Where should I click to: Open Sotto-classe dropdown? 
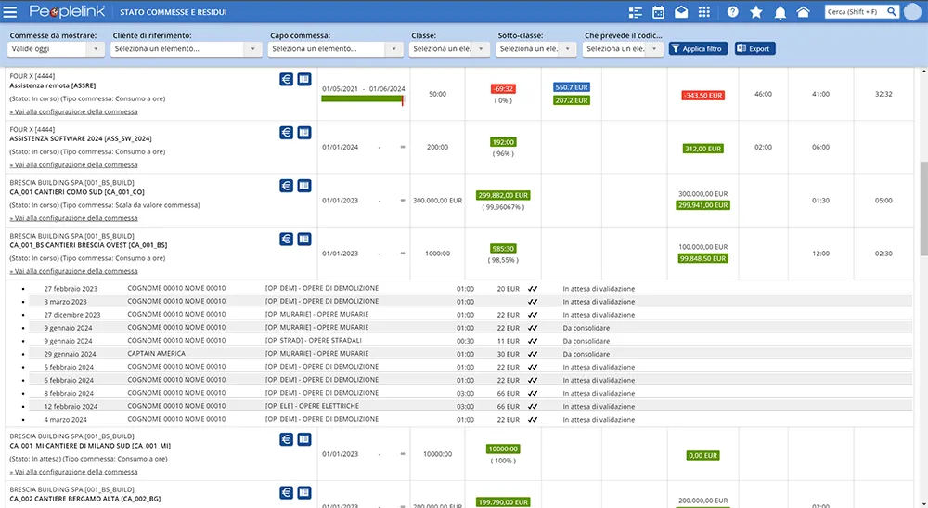(535, 49)
